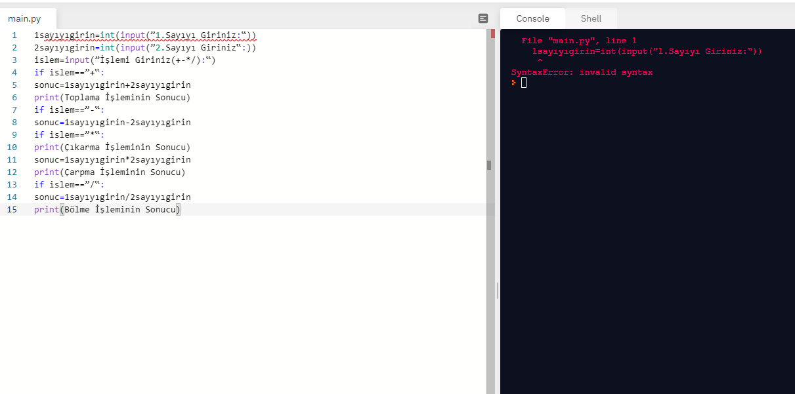Click the line 'sonuc=1sayıyıgirin-2sayıyıgirin'
This screenshot has height=394, width=795.
(x=112, y=122)
